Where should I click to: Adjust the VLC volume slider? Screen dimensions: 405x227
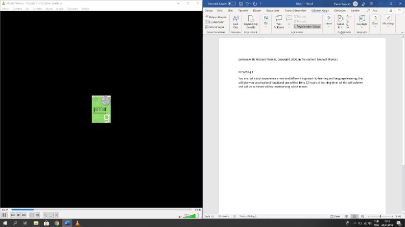coord(190,216)
